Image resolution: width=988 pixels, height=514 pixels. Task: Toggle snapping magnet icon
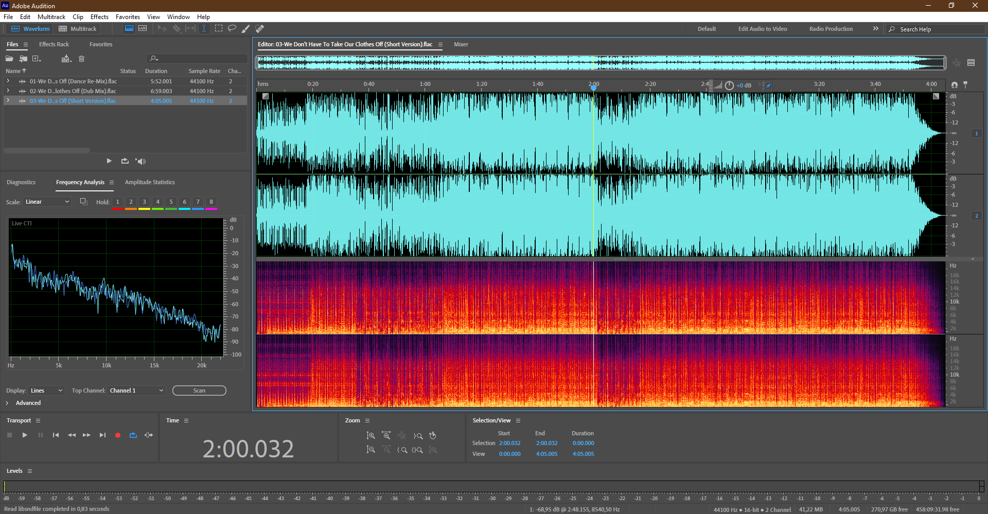click(955, 84)
